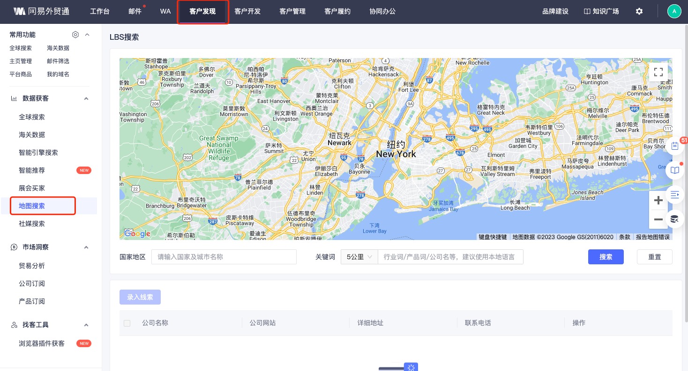Zoom in on the map with plus button
Viewport: 688px width, 371px height.
point(658,200)
